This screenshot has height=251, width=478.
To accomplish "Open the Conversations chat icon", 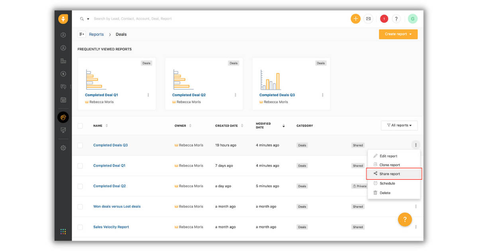I will (x=63, y=86).
